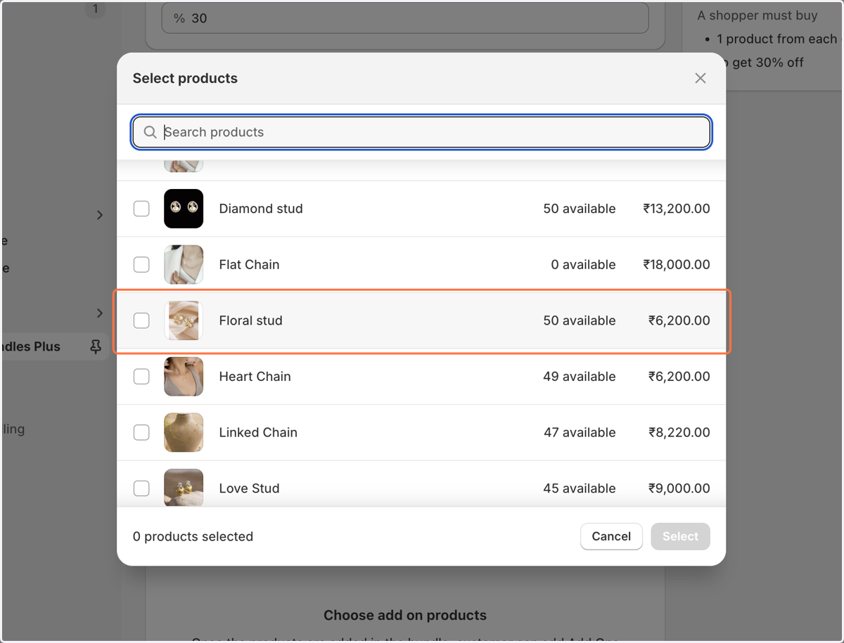Screen dimensions: 844x643
Task: Click the ₹8,220.00 price
Action: tap(679, 432)
